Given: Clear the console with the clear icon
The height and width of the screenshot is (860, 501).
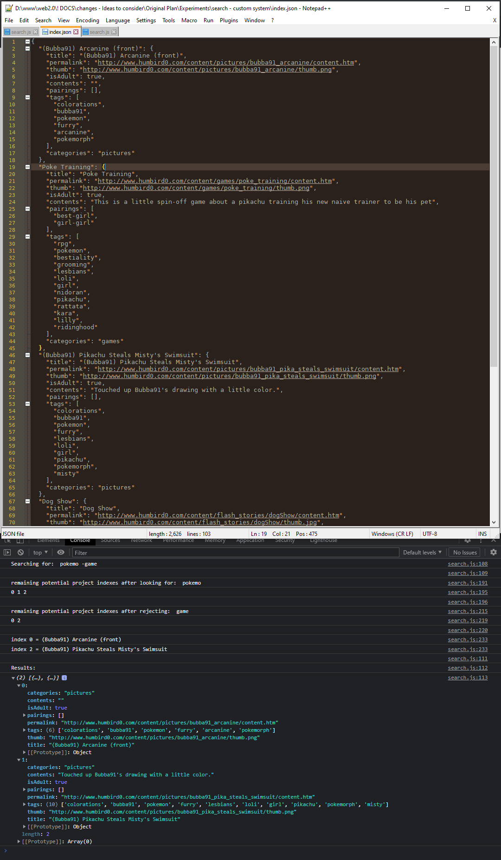Looking at the screenshot, I should (x=20, y=552).
